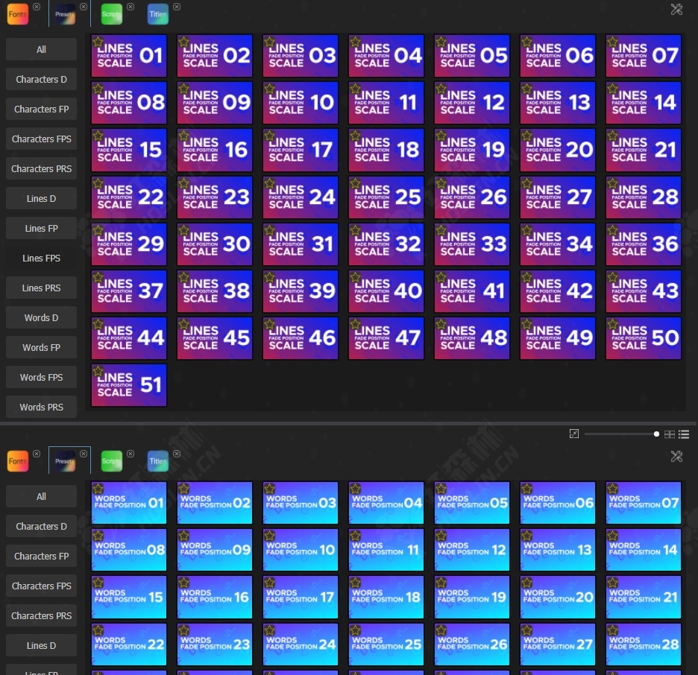Choose Words D category
The height and width of the screenshot is (675, 698).
pos(42,317)
